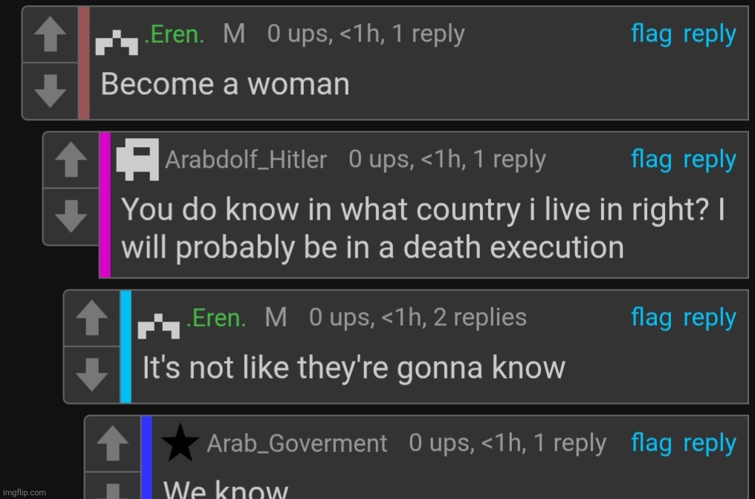Open Arab_Goverment username profile
Image resolution: width=755 pixels, height=499 pixels.
[x=297, y=443]
